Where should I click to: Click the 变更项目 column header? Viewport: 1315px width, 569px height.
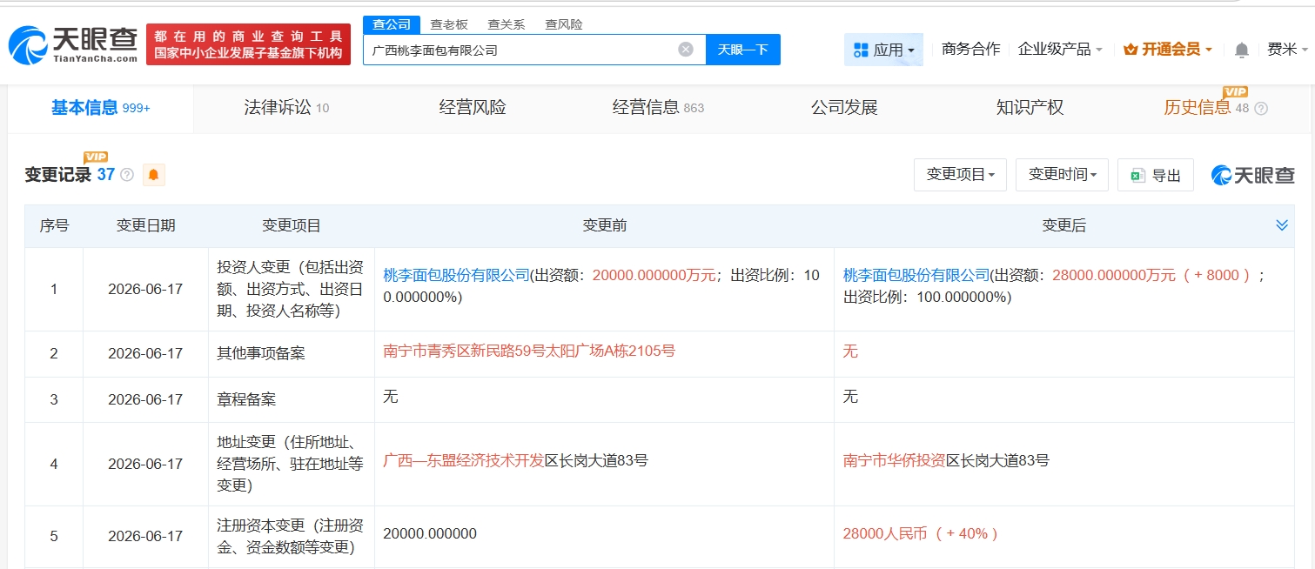[x=292, y=225]
